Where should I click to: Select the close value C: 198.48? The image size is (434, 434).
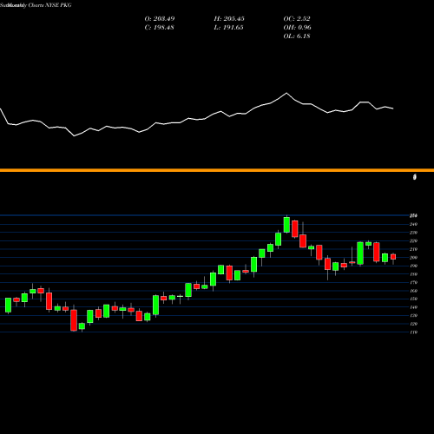point(160,28)
